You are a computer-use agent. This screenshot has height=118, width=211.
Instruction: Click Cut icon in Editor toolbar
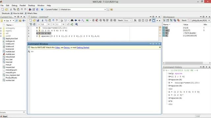click(x=43, y=20)
